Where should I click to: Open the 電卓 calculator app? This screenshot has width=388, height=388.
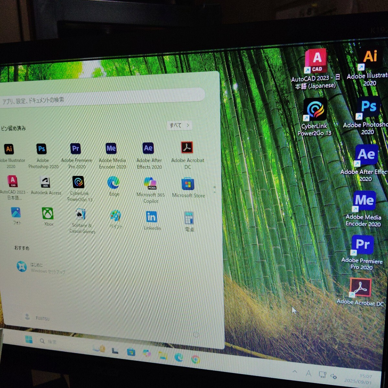tap(189, 222)
